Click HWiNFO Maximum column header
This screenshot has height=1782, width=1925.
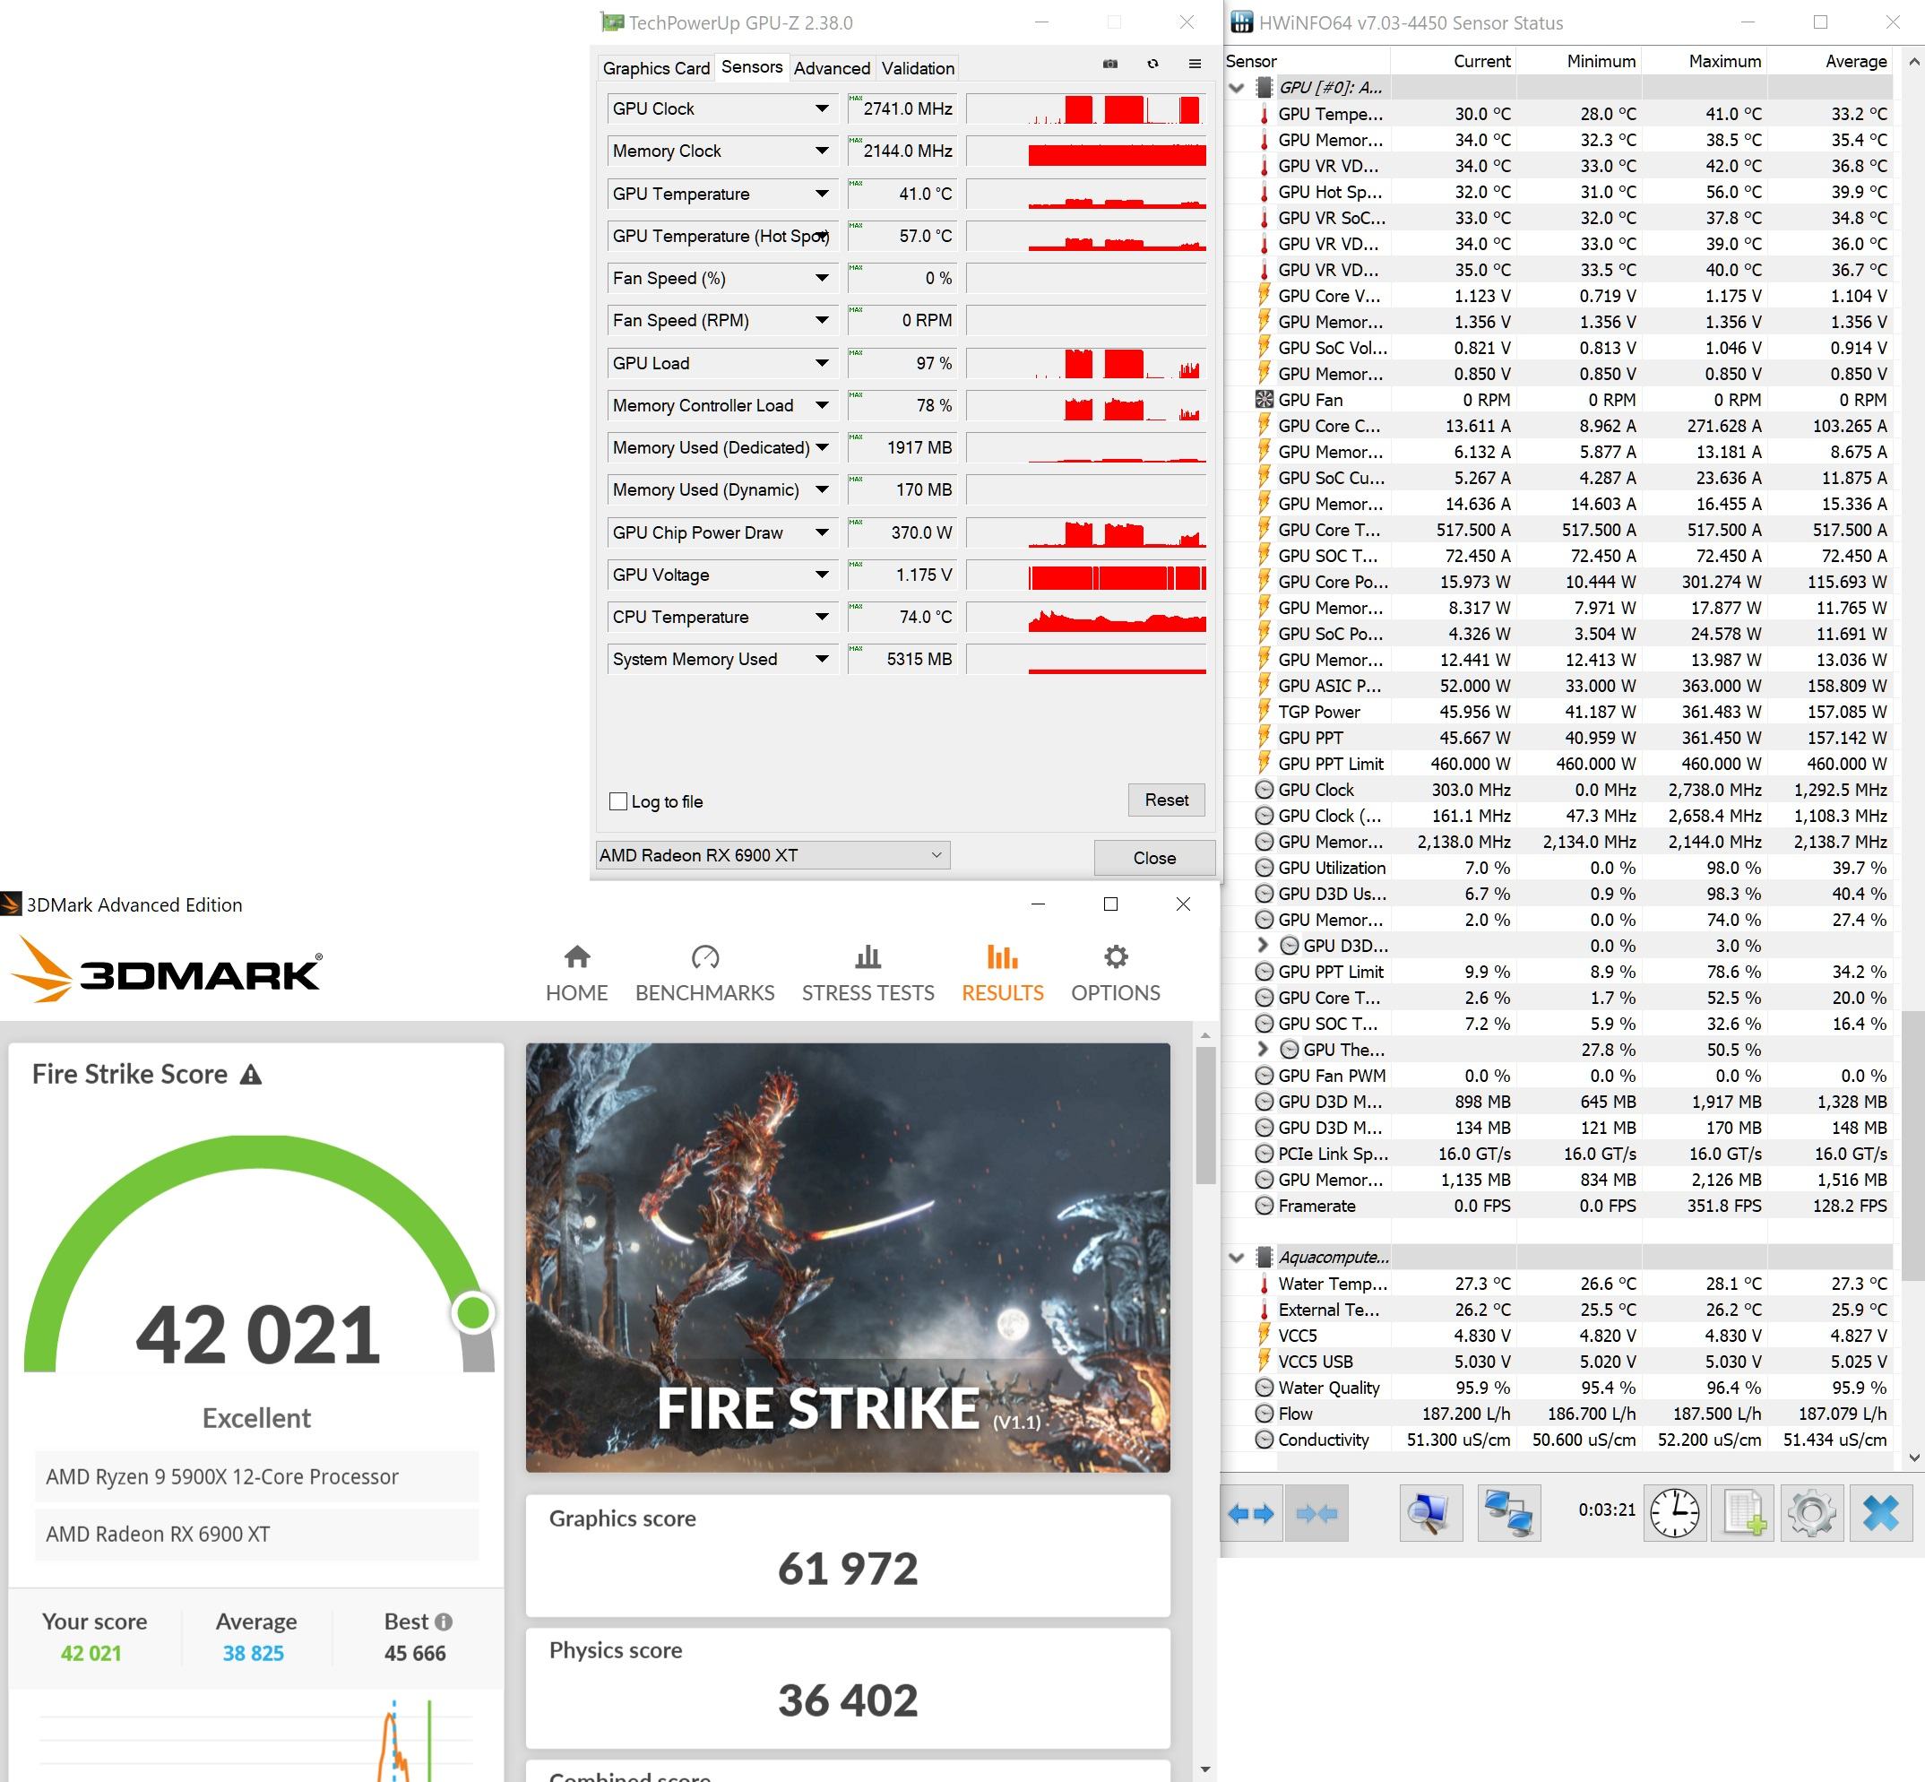pos(1705,61)
